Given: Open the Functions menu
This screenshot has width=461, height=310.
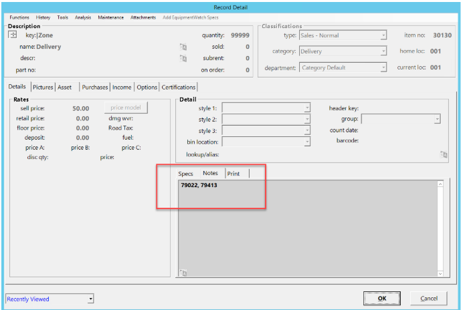Looking at the screenshot, I should pyautogui.click(x=19, y=17).
